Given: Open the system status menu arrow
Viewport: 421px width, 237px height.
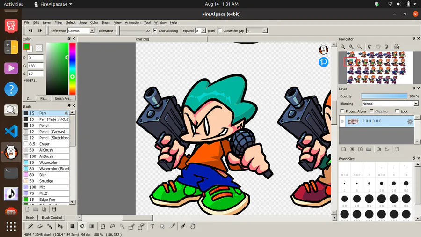Looking at the screenshot, I should coord(415,4).
